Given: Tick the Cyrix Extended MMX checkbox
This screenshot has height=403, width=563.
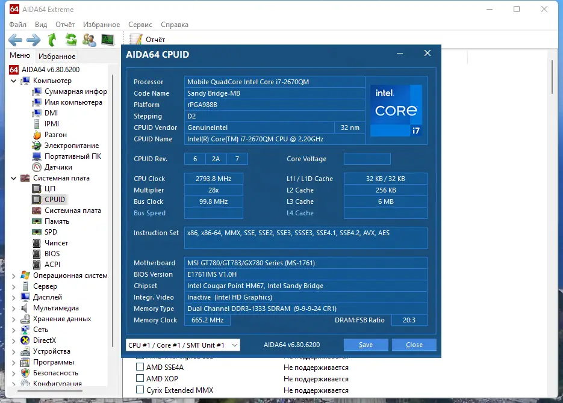Looking at the screenshot, I should pos(140,390).
